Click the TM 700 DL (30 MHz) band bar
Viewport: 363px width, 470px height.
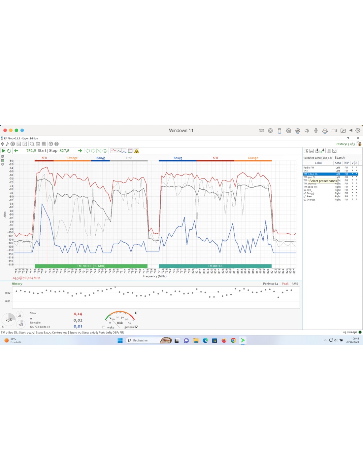[91, 266]
